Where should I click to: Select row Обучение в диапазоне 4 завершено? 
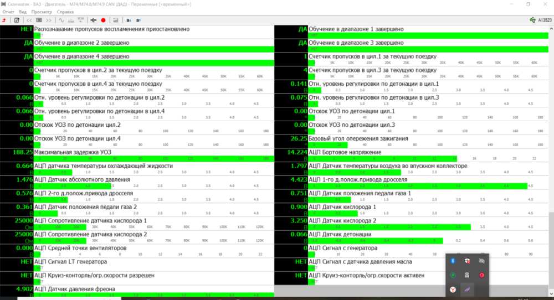137,60
